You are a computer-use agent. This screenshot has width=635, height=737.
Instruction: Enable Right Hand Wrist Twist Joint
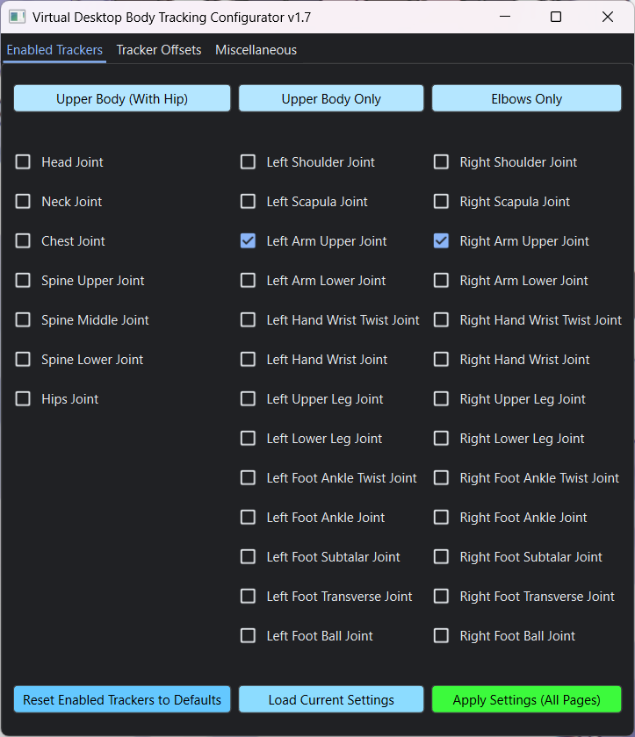[442, 320]
